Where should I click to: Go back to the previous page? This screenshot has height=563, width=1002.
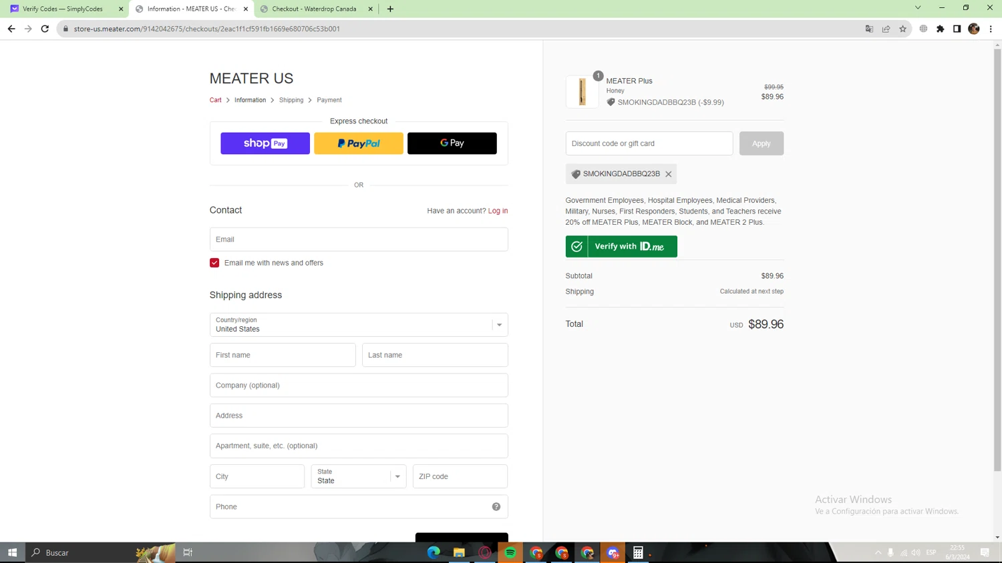[x=11, y=29]
